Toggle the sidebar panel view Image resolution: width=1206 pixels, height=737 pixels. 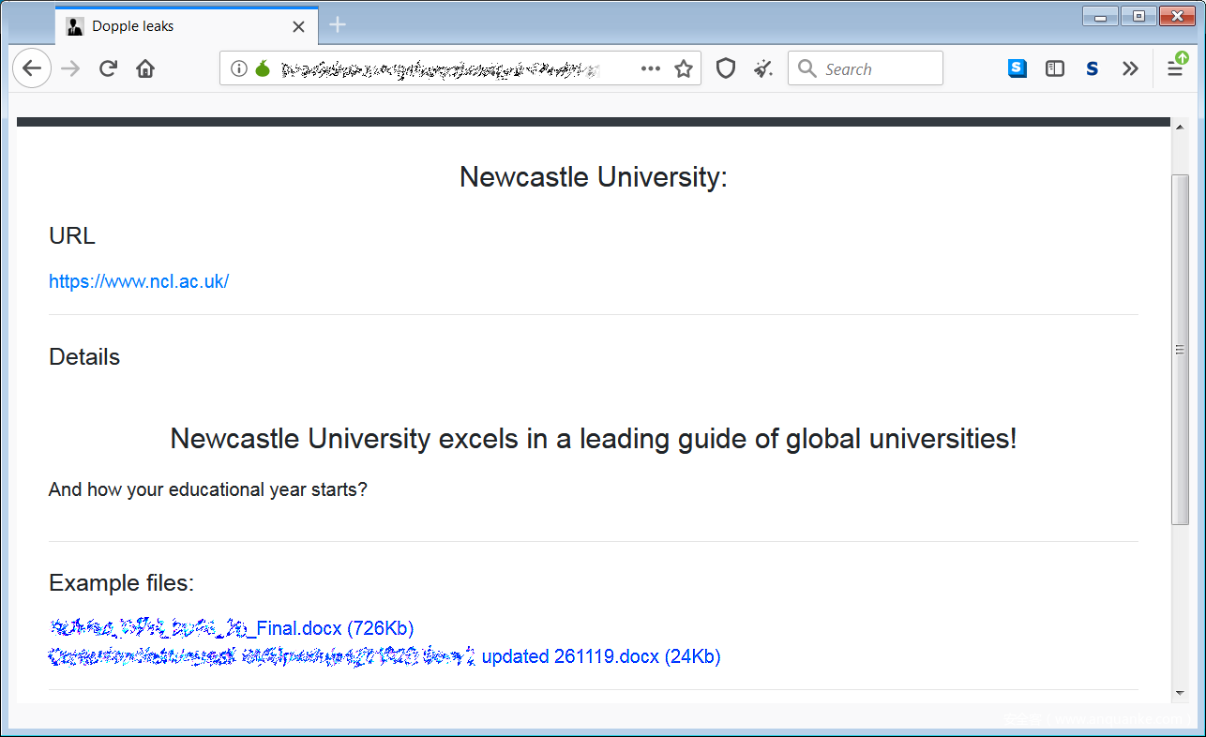1055,68
